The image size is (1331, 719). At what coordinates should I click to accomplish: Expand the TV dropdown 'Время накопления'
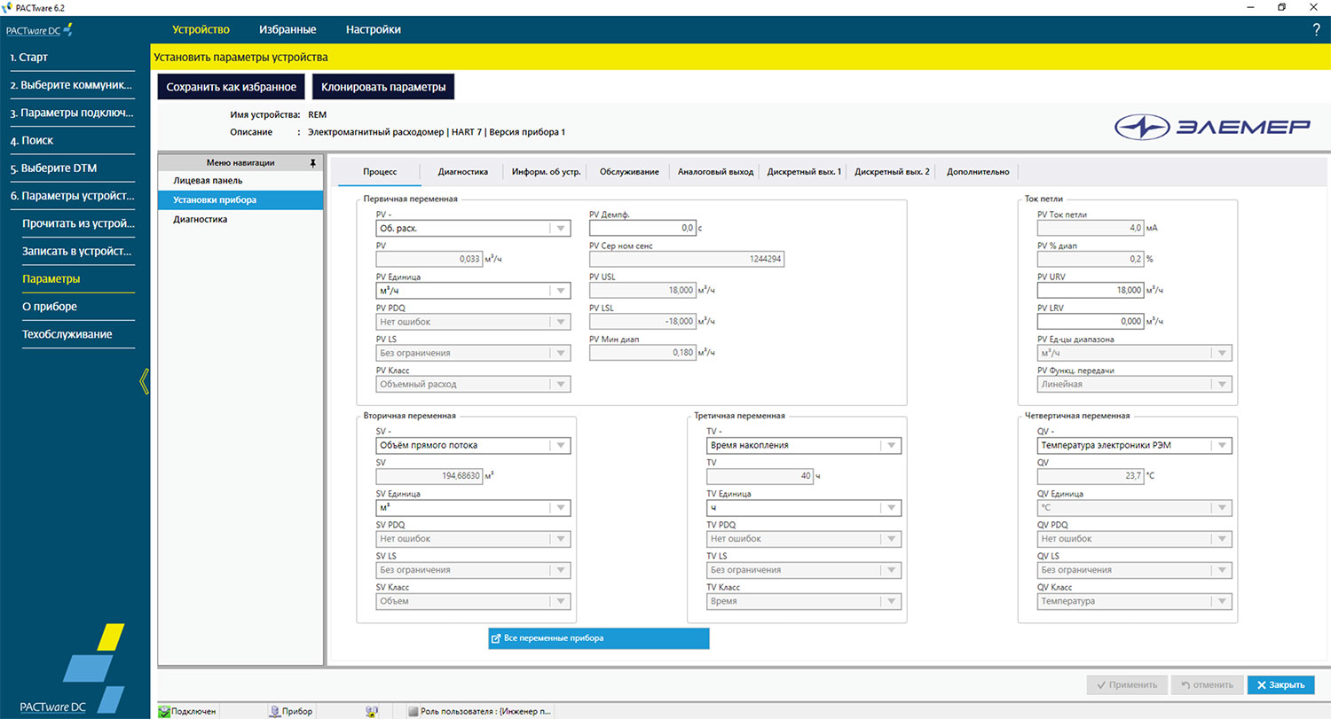click(x=890, y=445)
